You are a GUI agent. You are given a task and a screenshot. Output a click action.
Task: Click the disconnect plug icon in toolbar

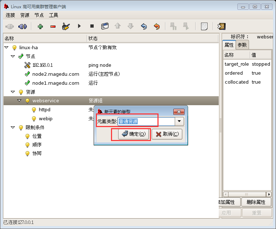22,26
